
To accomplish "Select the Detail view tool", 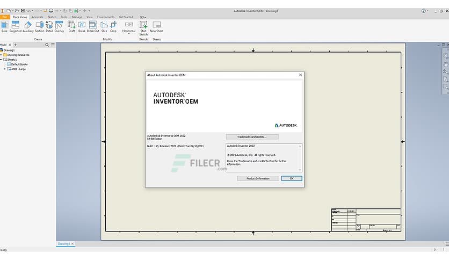I will [x=49, y=26].
